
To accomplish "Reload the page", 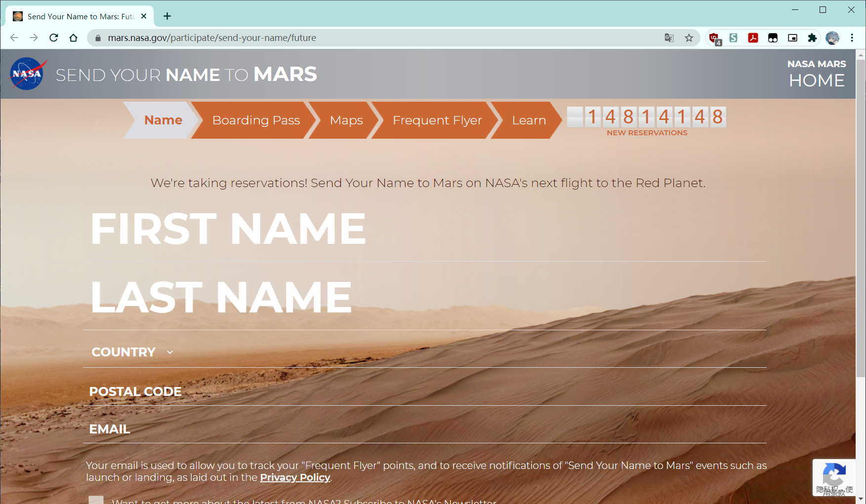I will click(54, 38).
